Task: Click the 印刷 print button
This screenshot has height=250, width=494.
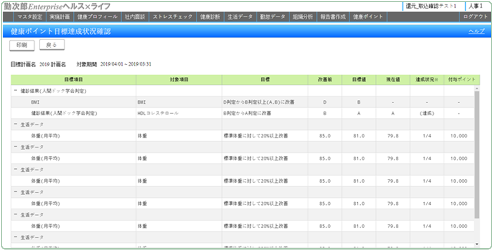Action: [22, 45]
